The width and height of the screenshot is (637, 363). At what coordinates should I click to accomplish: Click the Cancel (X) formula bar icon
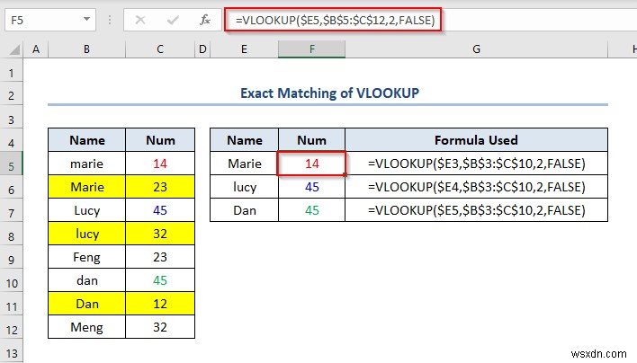coord(140,20)
